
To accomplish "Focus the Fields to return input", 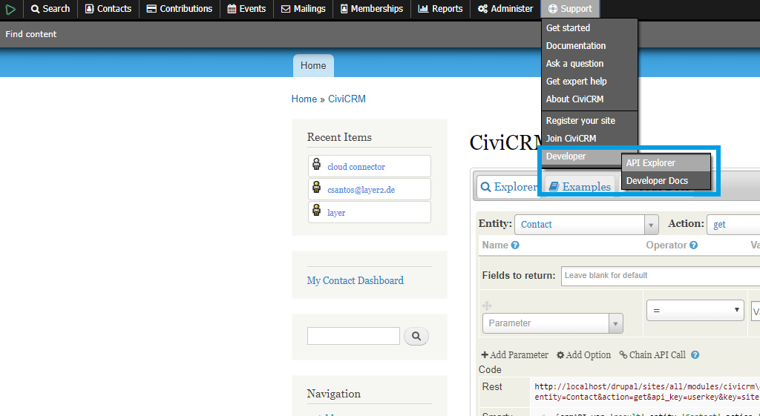I will coord(660,275).
